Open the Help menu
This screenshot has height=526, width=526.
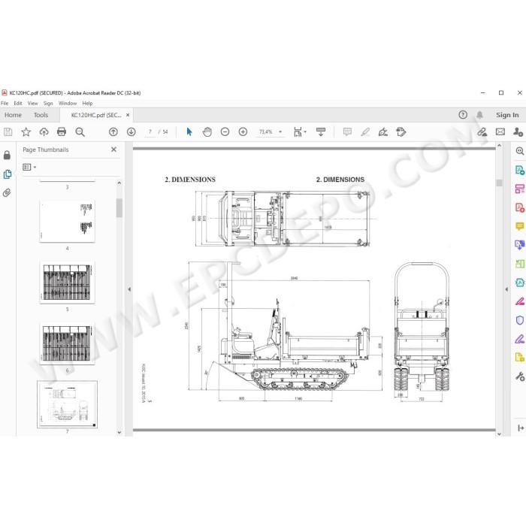87,104
